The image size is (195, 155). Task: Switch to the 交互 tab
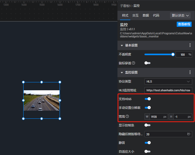click(135, 15)
